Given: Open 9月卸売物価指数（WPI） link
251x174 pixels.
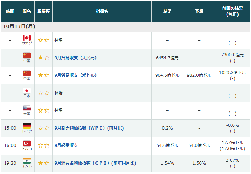Looking at the screenshot, I should point(89,128).
